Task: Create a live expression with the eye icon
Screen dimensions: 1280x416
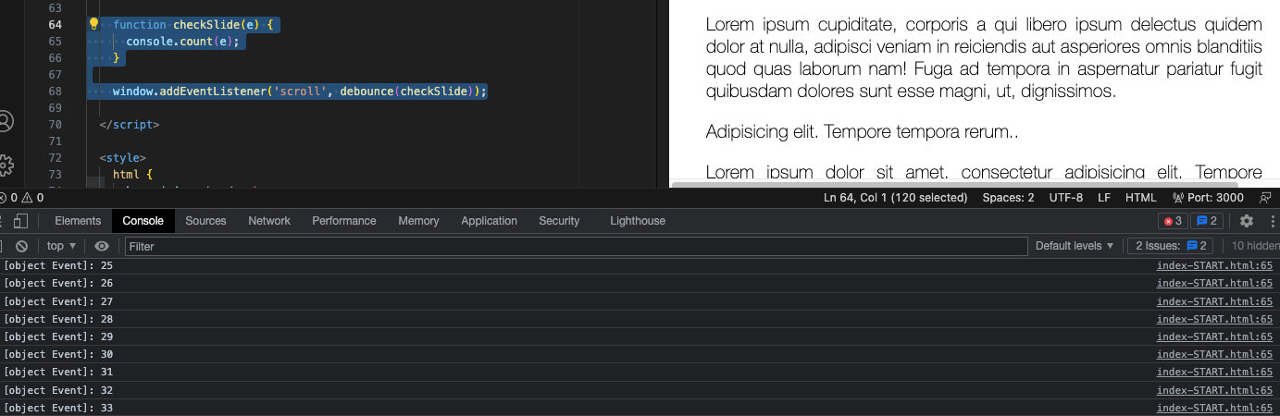Action: (102, 246)
